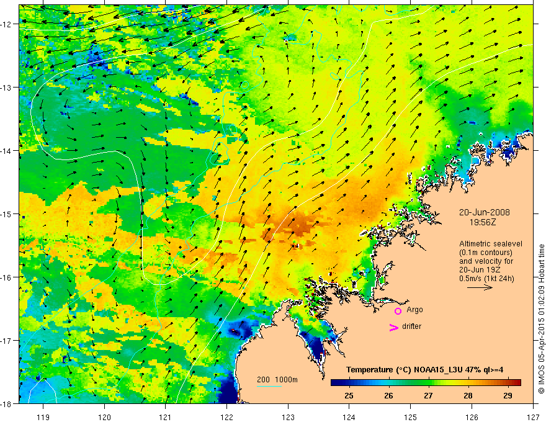Viewport: 546px width, 422px height.
Task: Click the temperature color bar
Action: 426,382
